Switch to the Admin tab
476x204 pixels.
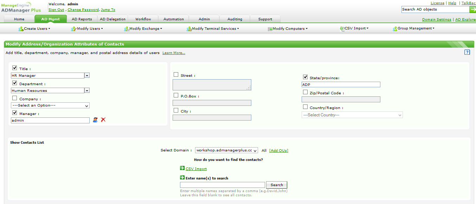(204, 19)
